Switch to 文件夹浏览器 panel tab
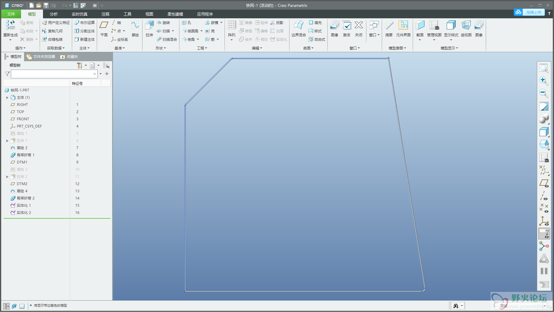 tap(41, 57)
